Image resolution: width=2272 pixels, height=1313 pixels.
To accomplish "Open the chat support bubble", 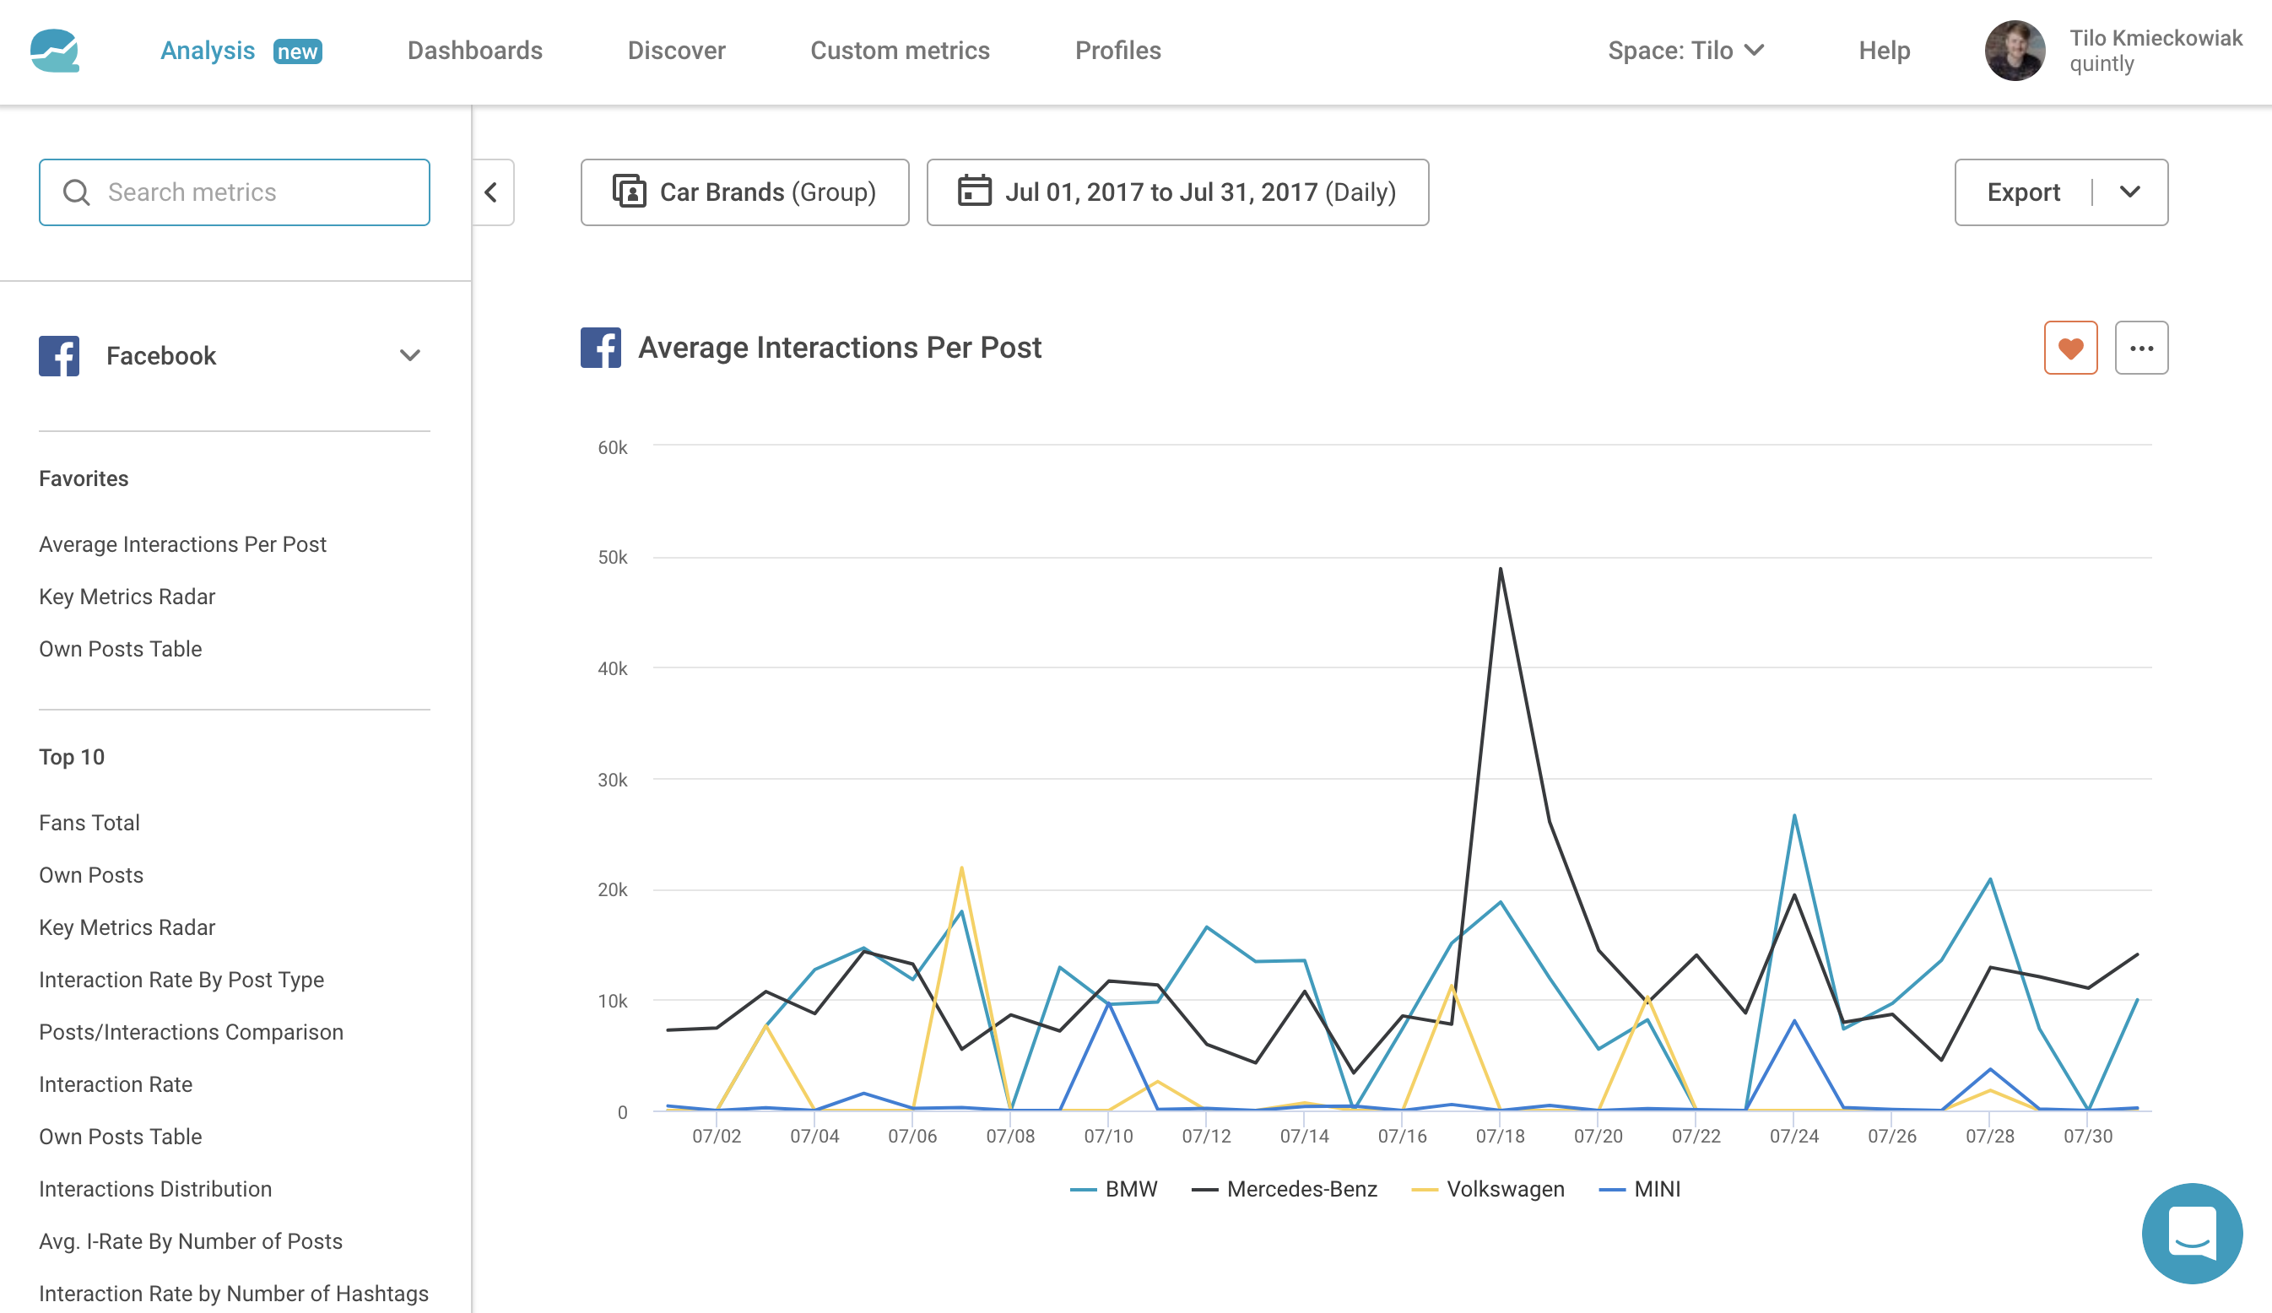I will pos(2192,1233).
